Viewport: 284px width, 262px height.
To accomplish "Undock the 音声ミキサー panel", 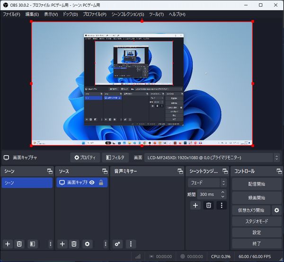I will click(x=180, y=171).
